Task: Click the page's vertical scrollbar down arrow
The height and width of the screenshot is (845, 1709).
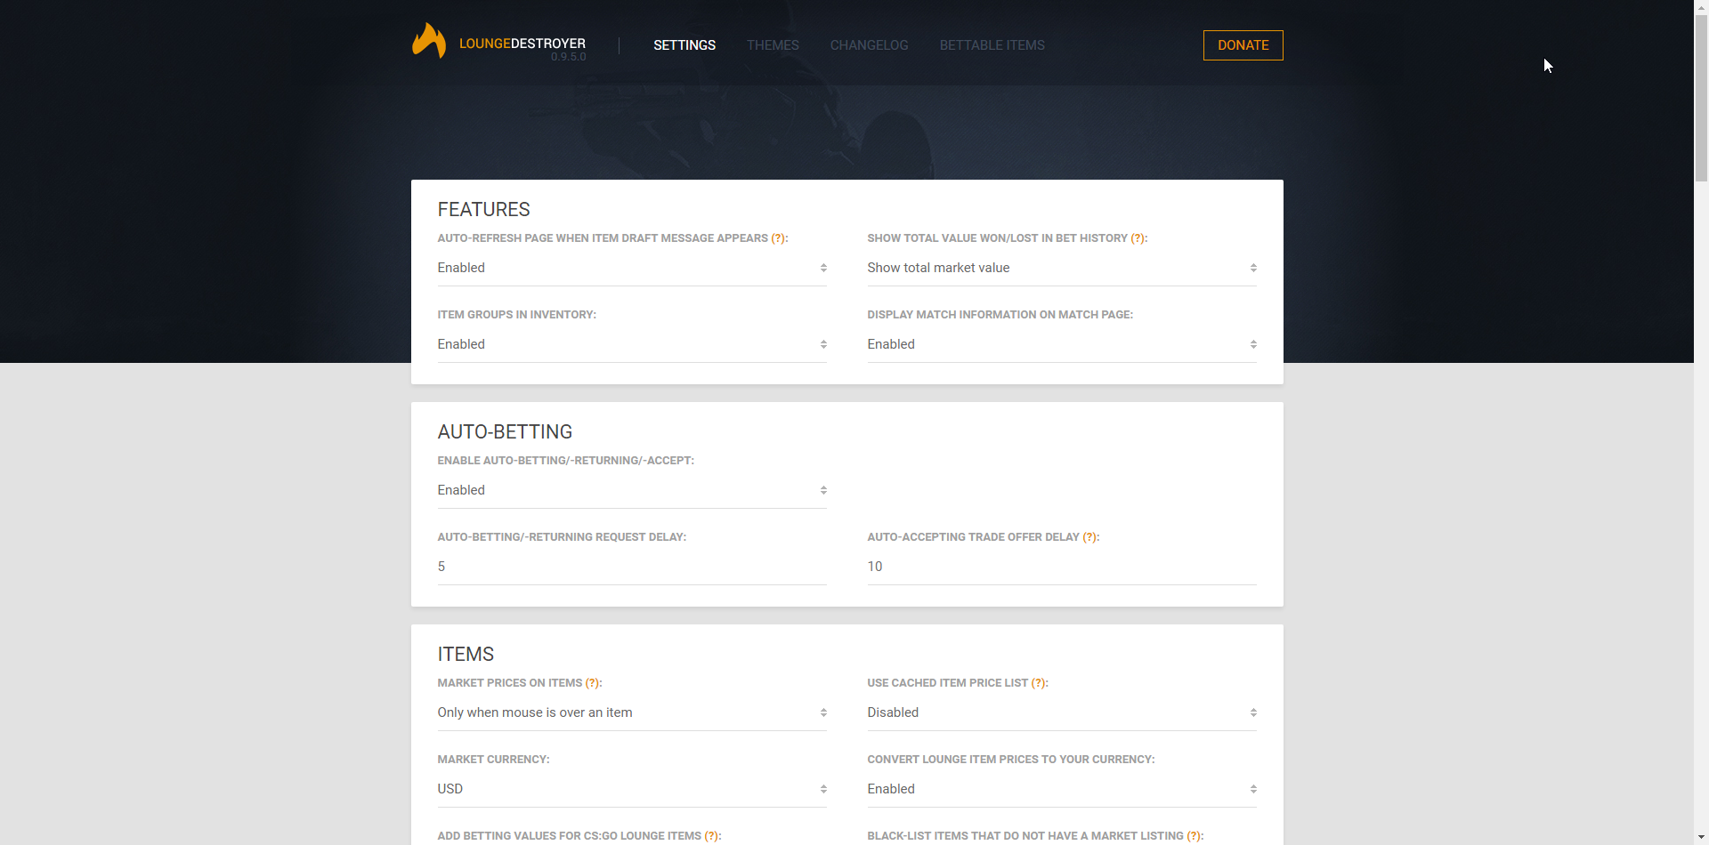Action: 1701,837
